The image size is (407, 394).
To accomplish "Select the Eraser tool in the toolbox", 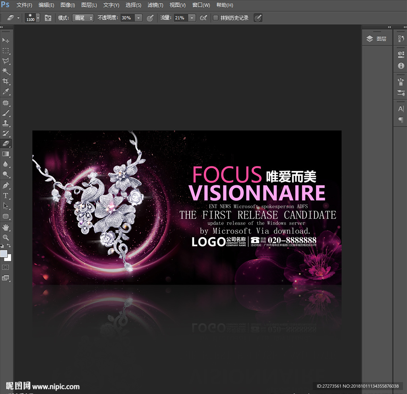I will tap(6, 144).
